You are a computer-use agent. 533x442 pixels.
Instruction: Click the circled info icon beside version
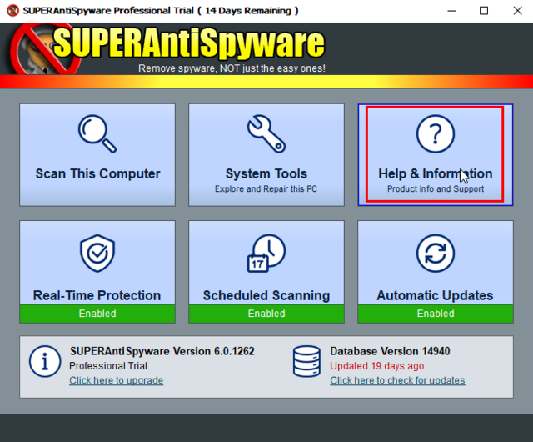point(45,362)
